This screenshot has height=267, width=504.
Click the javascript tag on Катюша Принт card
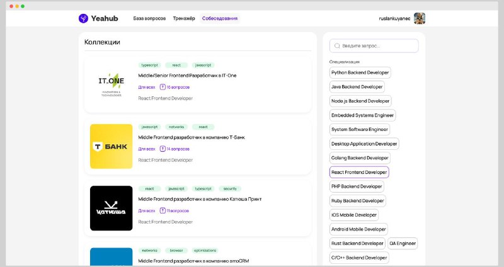click(x=176, y=189)
